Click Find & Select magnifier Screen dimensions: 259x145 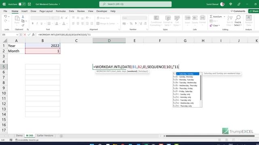pyautogui.click(x=238, y=18)
